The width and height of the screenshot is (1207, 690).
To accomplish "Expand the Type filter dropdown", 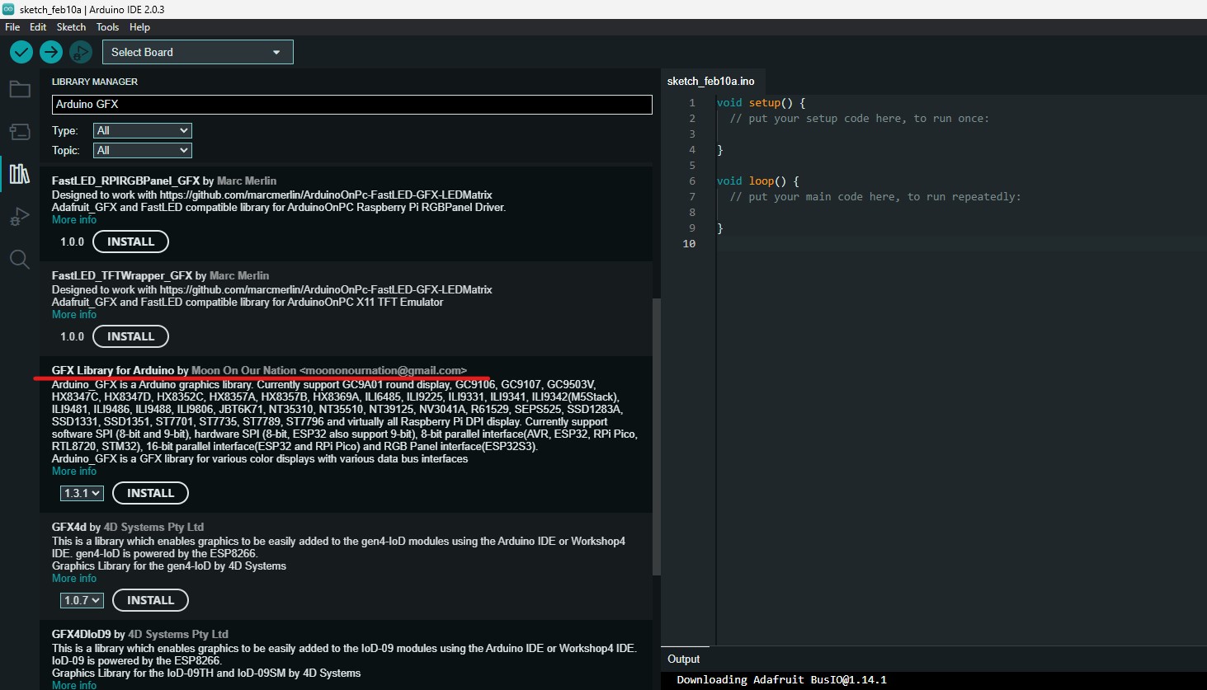I will 142,130.
